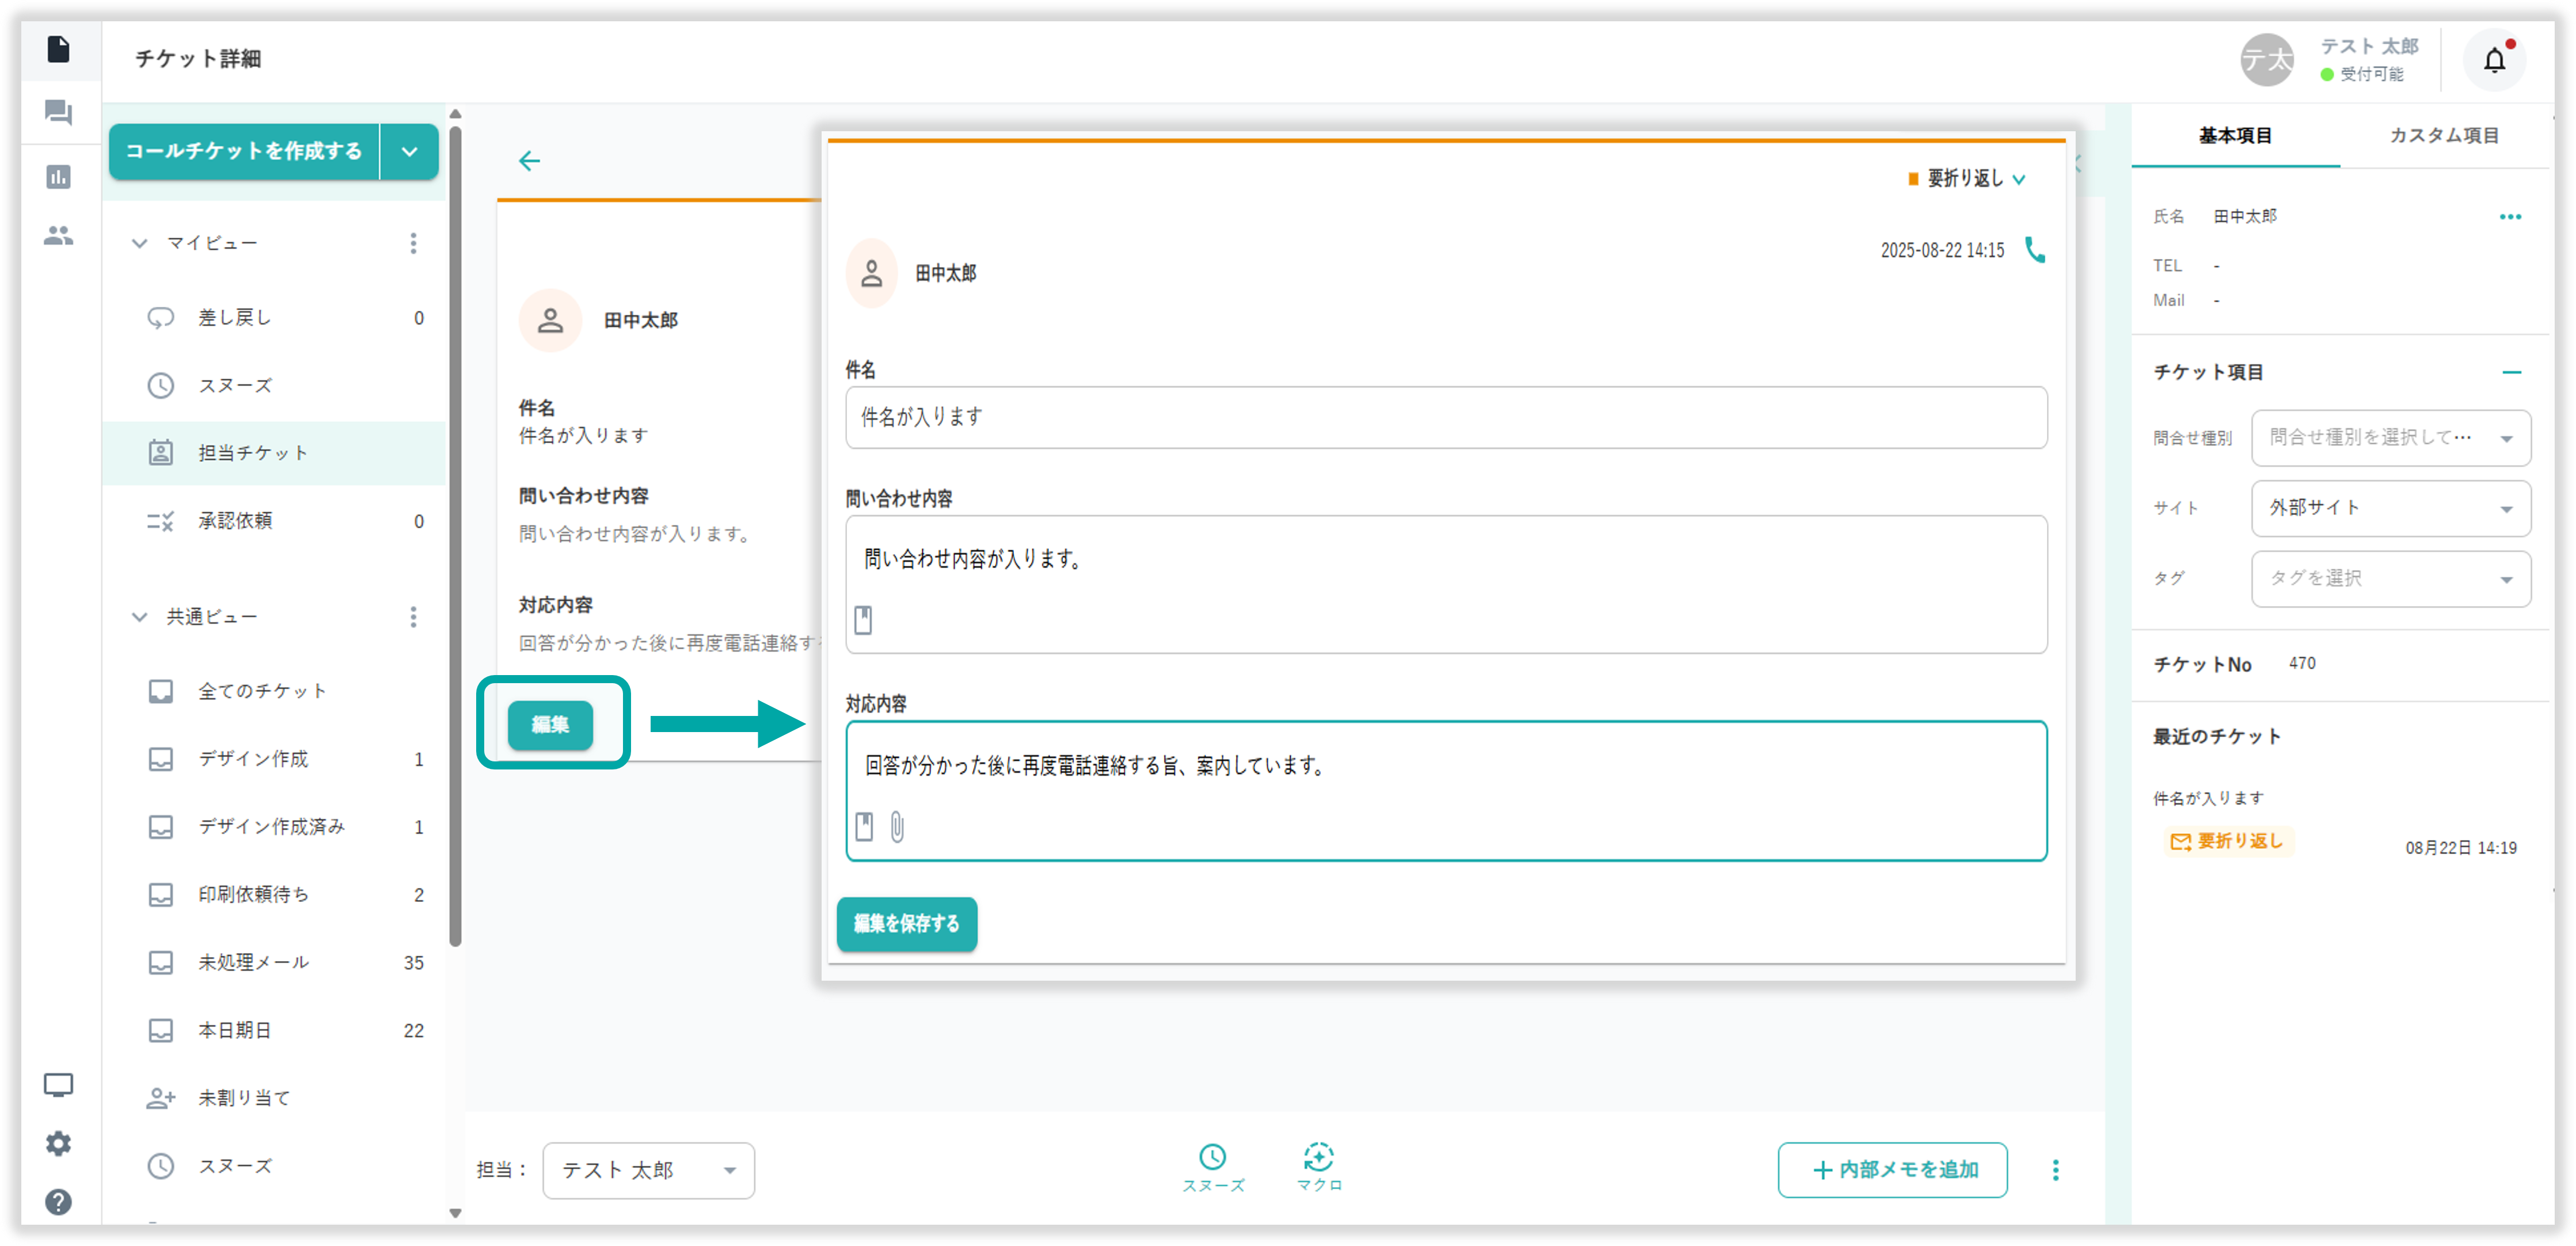Click the phone call icon

click(x=2034, y=249)
